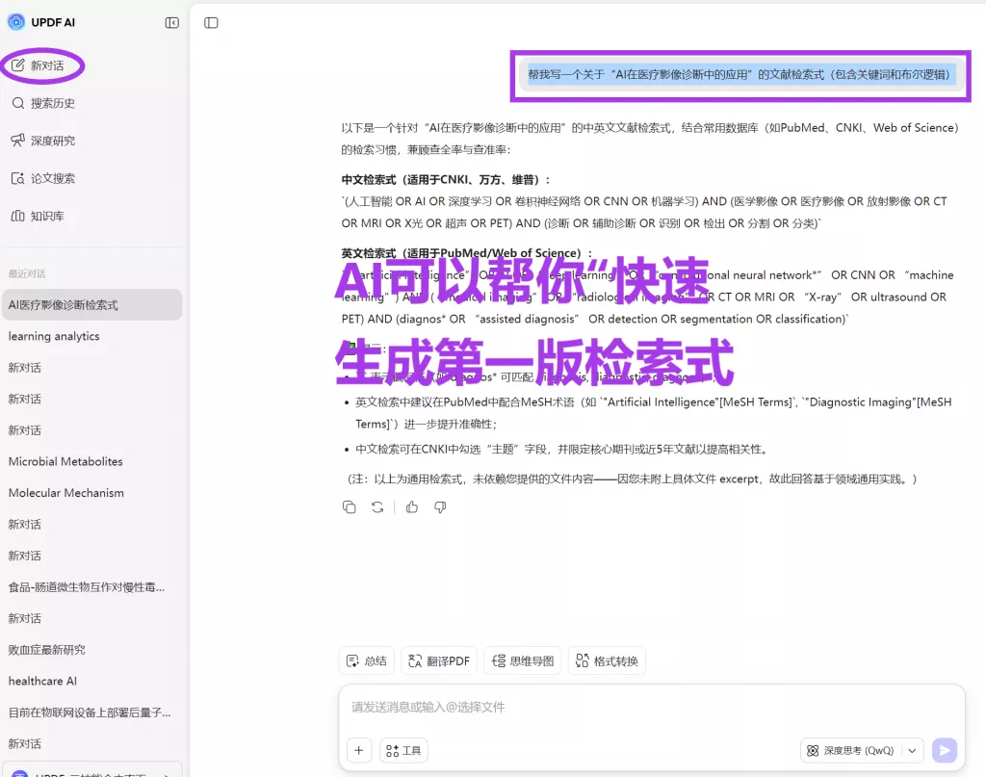Image resolution: width=986 pixels, height=777 pixels.
Task: Open 深度研究 from the sidebar
Action: pyautogui.click(x=46, y=140)
